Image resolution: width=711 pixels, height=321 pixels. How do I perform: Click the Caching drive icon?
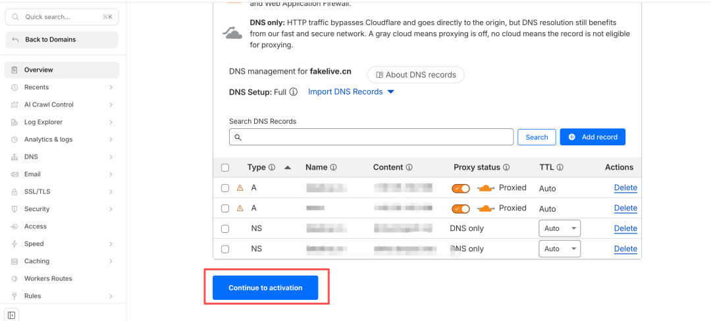coord(14,261)
